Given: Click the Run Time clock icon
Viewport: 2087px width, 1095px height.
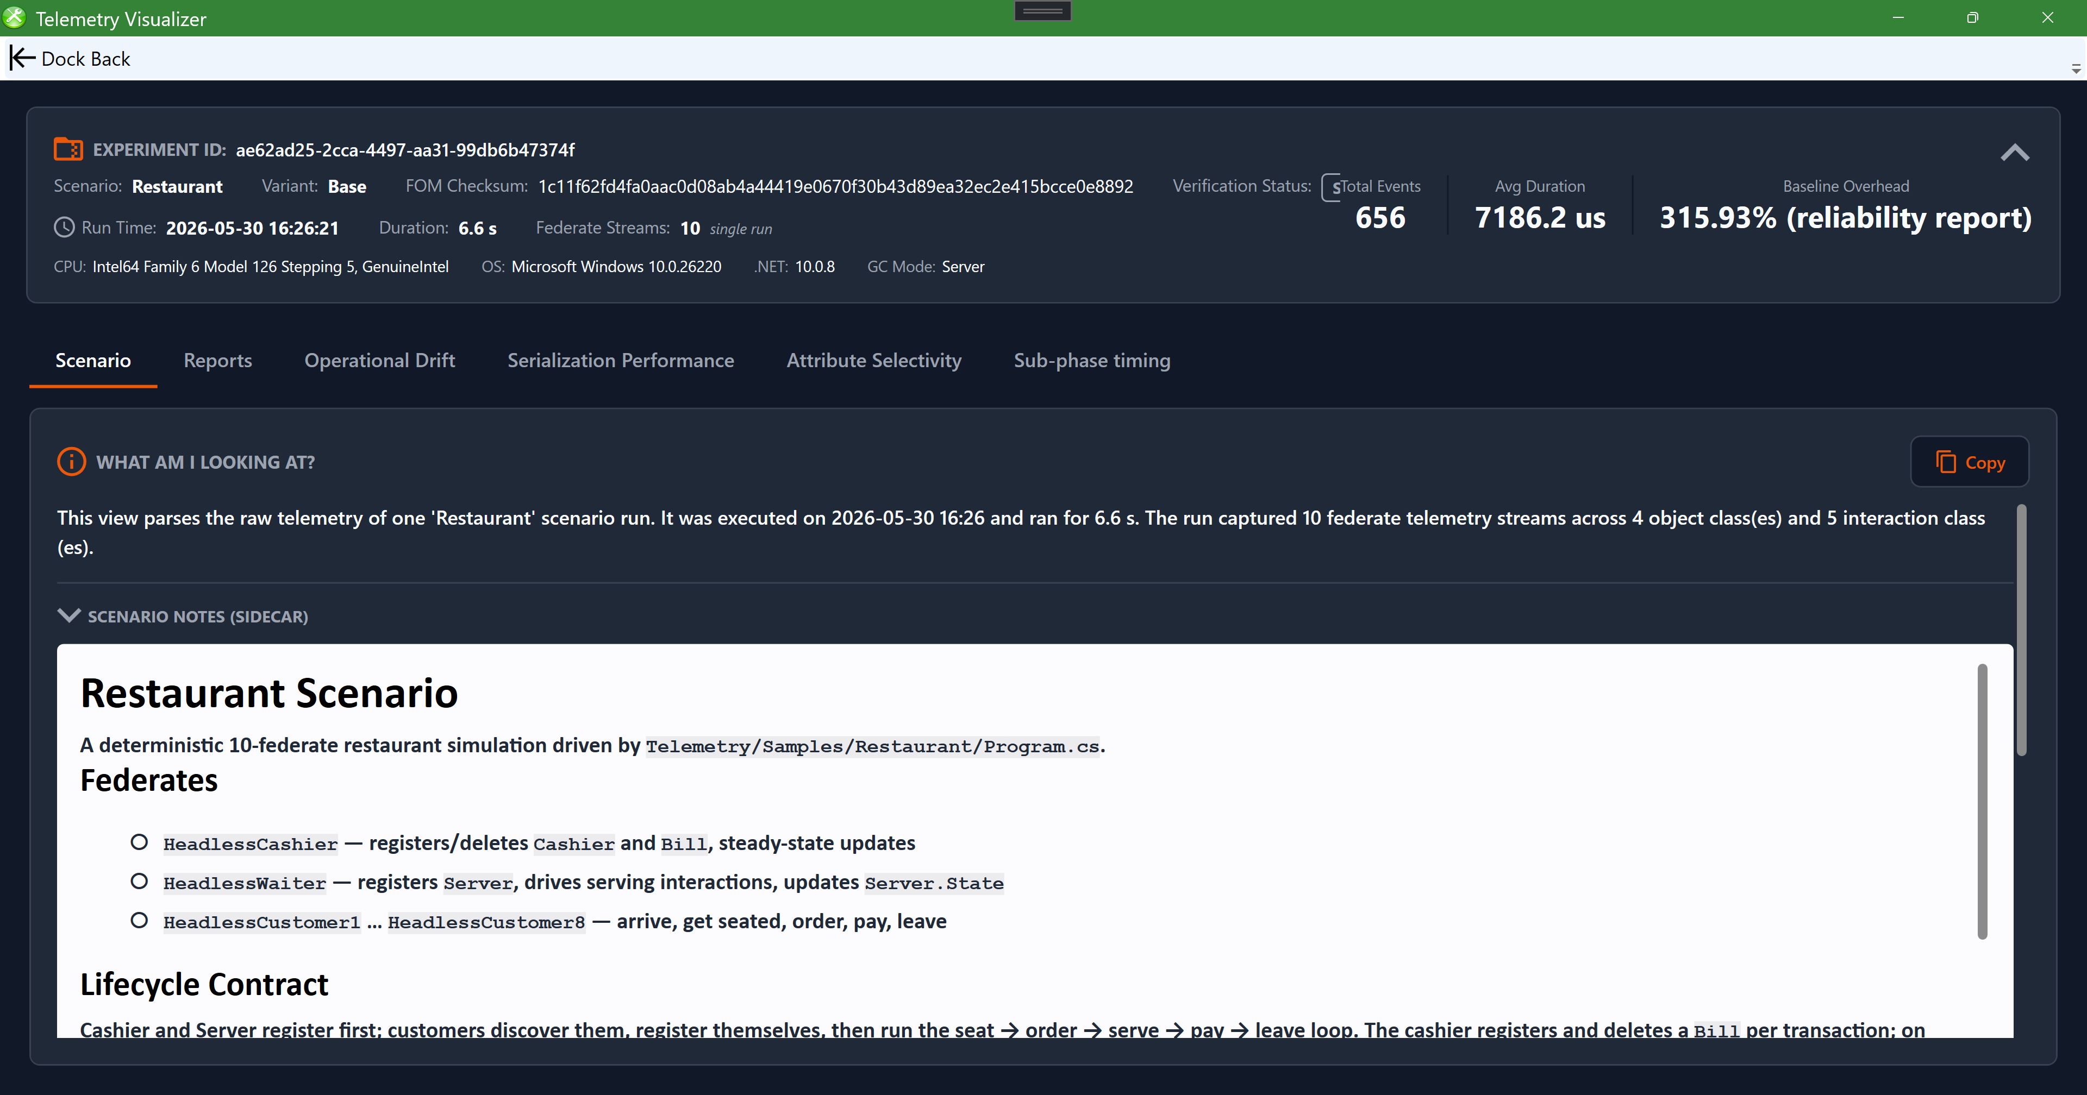Looking at the screenshot, I should coord(64,228).
